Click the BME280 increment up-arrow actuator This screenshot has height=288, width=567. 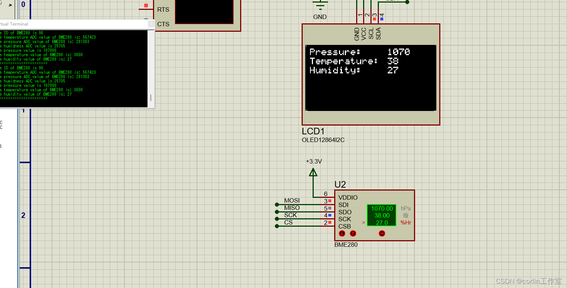tap(352, 233)
